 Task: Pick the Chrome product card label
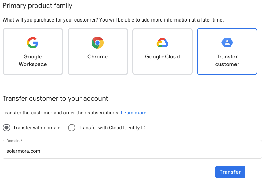click(97, 57)
